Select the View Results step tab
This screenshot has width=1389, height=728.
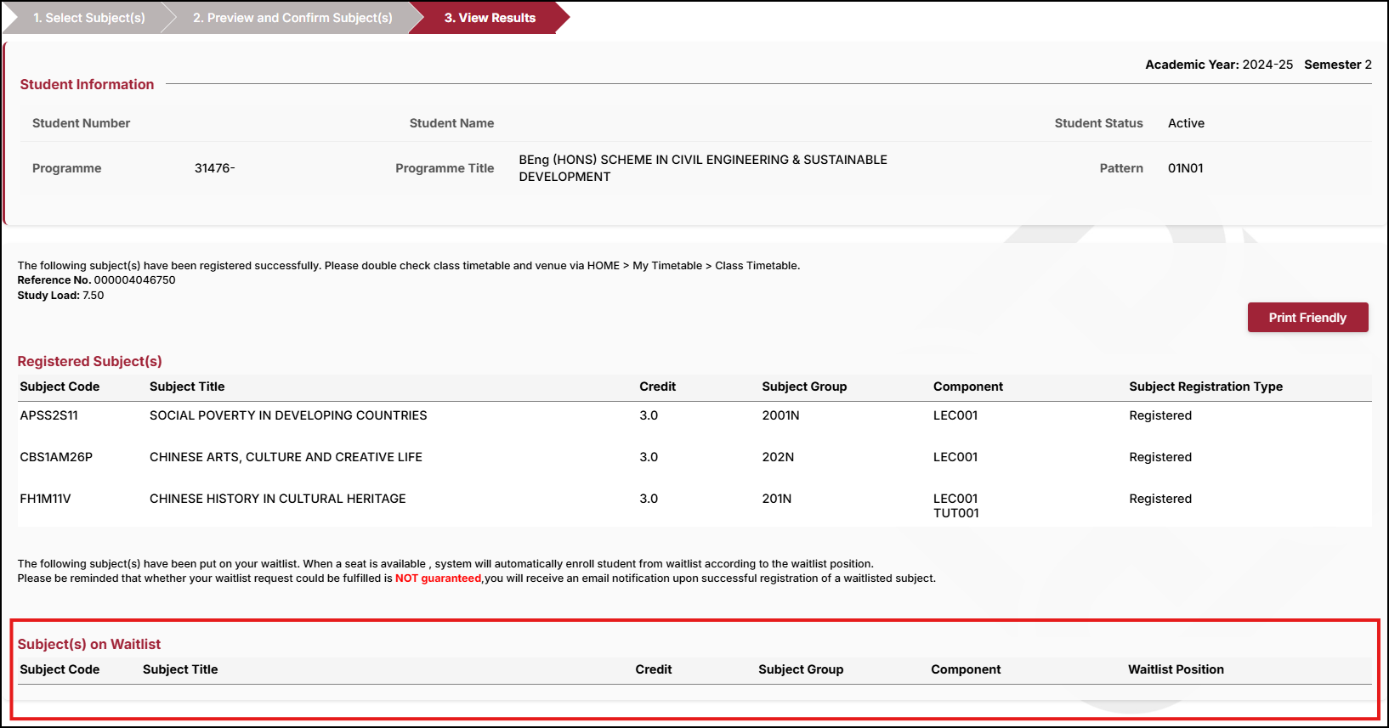[489, 18]
